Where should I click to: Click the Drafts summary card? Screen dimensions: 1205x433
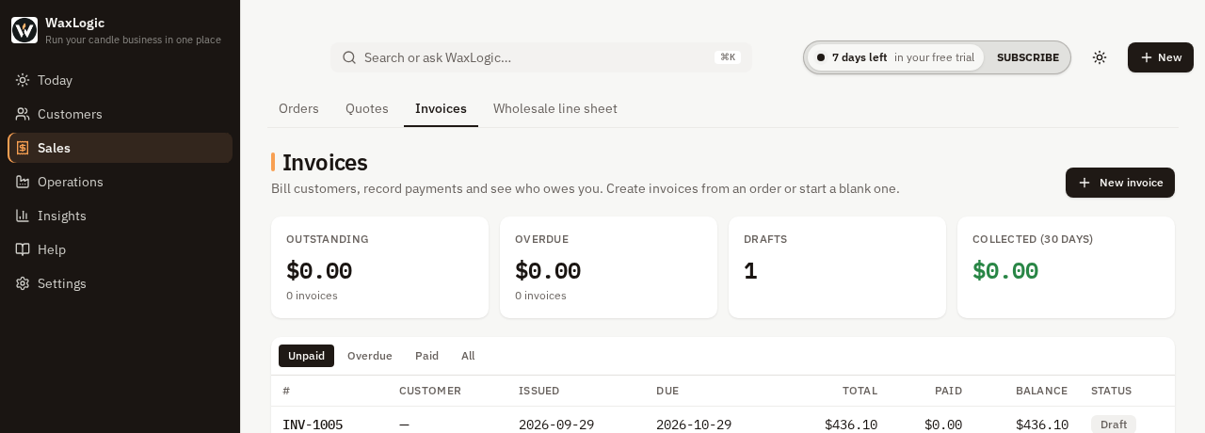[837, 267]
